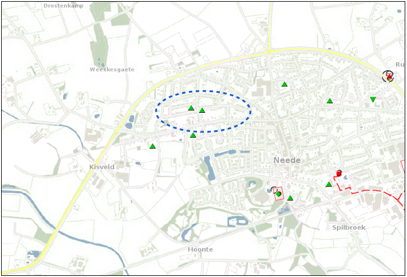Select the downward-pointing green triangle marker
Screen dimensions: 407x277
(373, 99)
